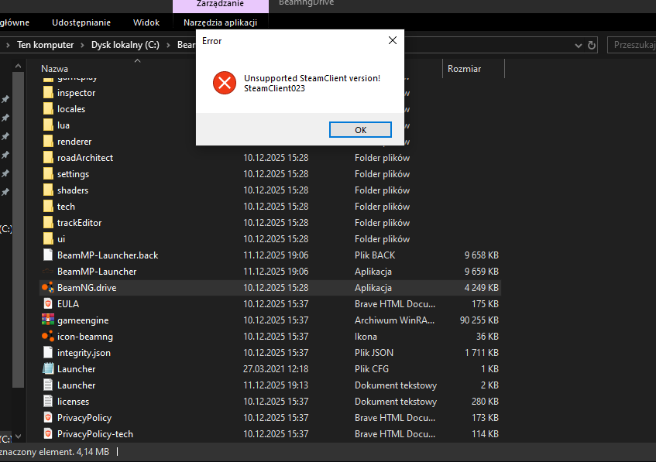Select the ui folder icon
This screenshot has height=462, width=656.
[48, 238]
